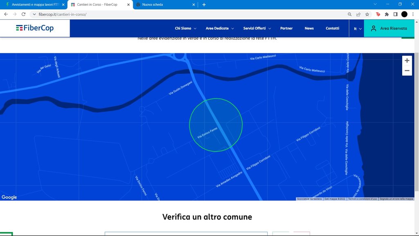Open the tab search dropdown arrow

click(x=375, y=4)
